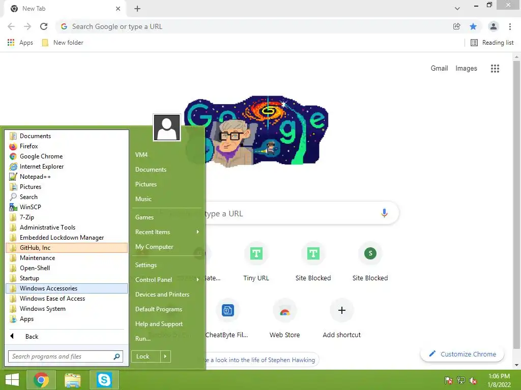Open the Run... dialog
This screenshot has height=390, width=521.
pyautogui.click(x=167, y=339)
